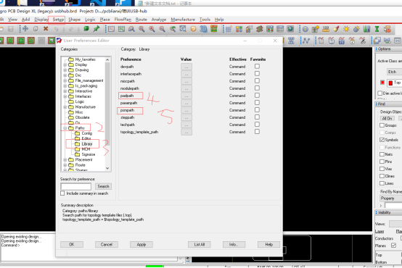Viewport: 402px width, 268px height.
Task: Click the green pushpin toolbar icon
Action: click(x=97, y=29)
